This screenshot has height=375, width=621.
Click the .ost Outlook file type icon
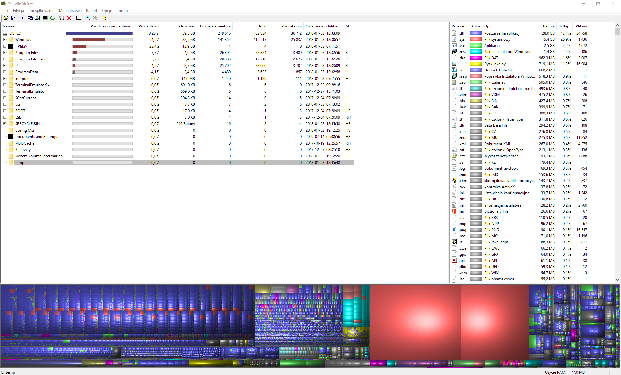coord(454,70)
